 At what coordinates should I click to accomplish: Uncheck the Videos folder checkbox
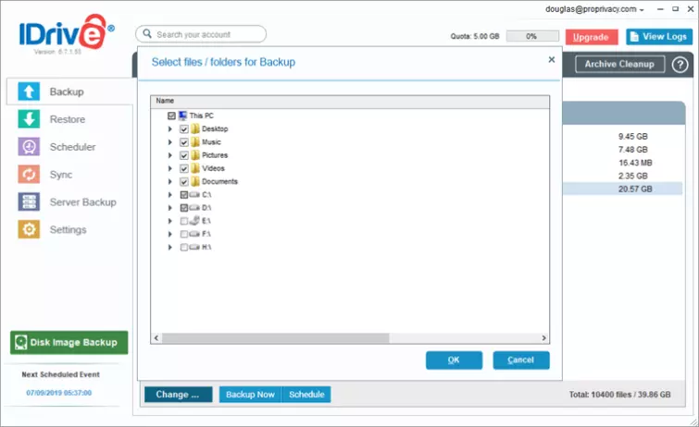pyautogui.click(x=184, y=168)
